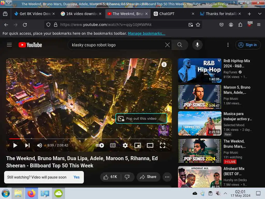Click the URL address field
The image size is (265, 199).
point(123,25)
